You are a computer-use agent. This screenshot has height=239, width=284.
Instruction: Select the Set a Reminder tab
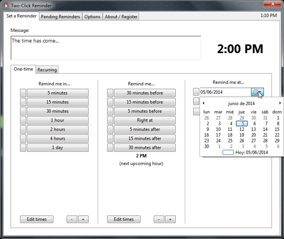21,16
